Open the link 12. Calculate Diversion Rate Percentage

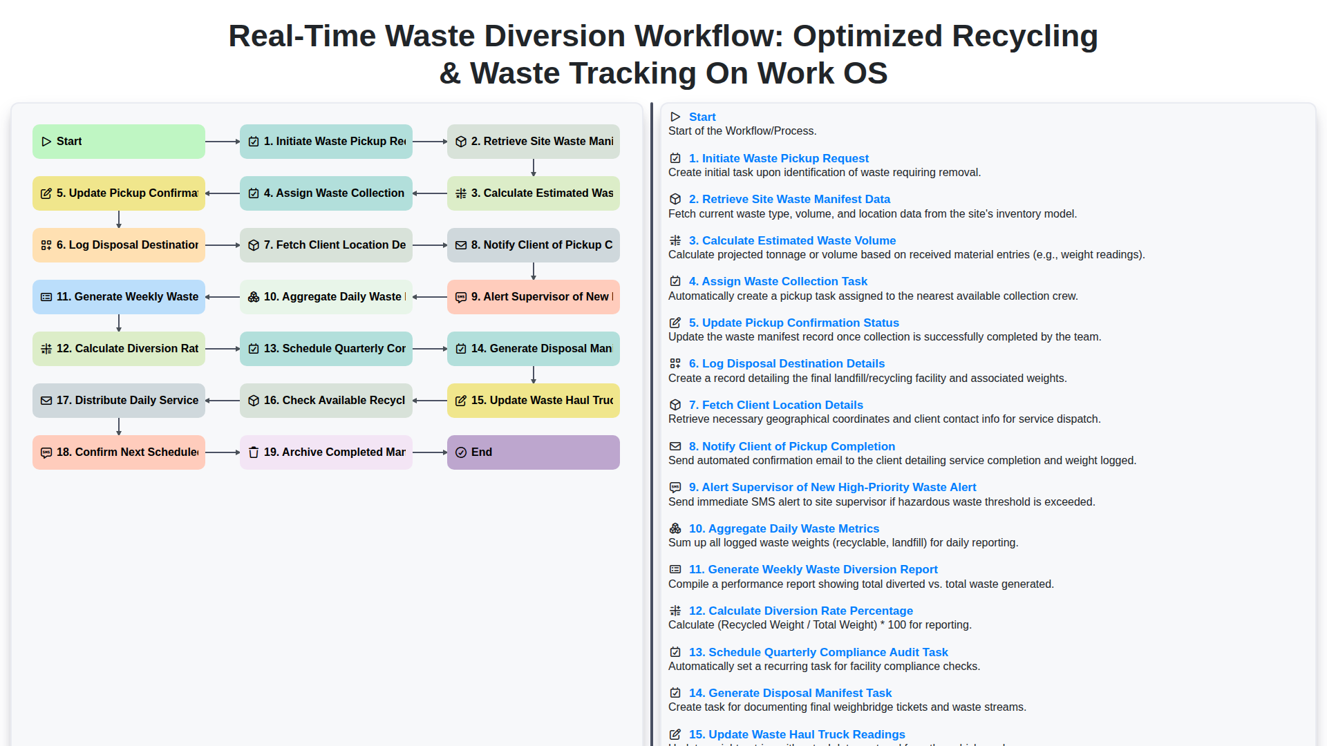tap(800, 611)
